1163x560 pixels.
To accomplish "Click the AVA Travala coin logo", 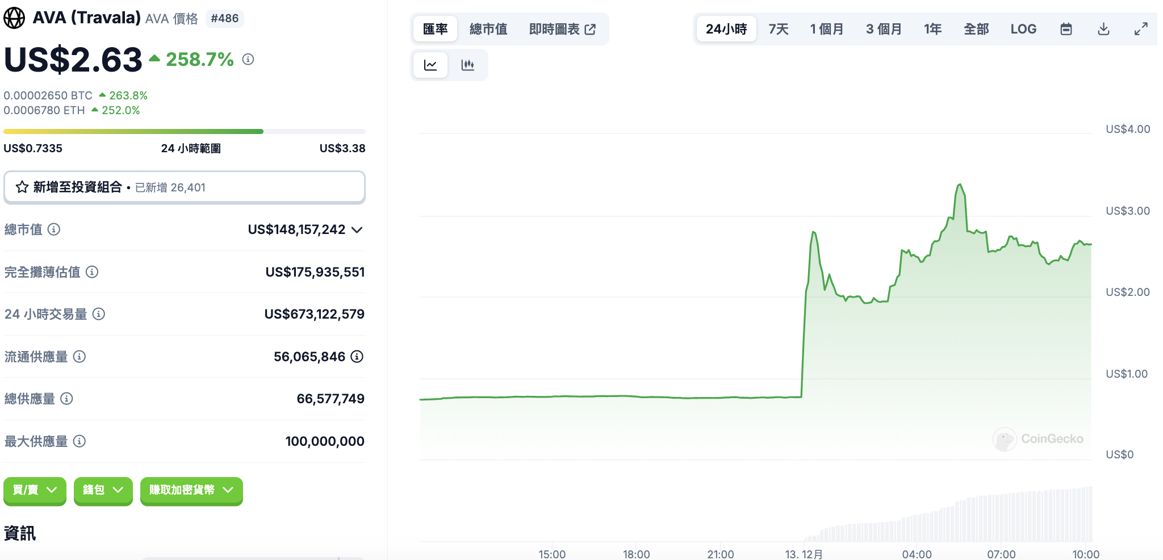I will 14,18.
